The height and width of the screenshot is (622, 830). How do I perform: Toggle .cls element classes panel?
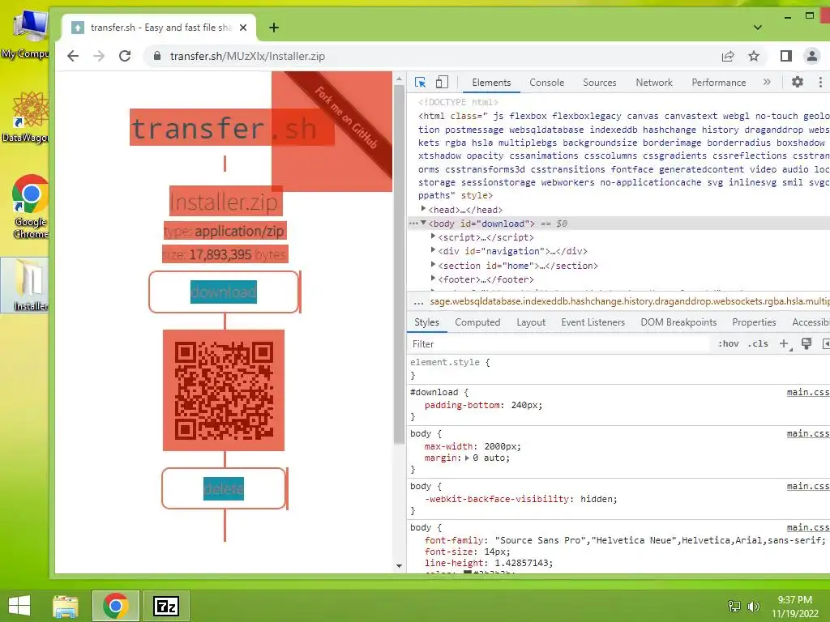(x=758, y=343)
